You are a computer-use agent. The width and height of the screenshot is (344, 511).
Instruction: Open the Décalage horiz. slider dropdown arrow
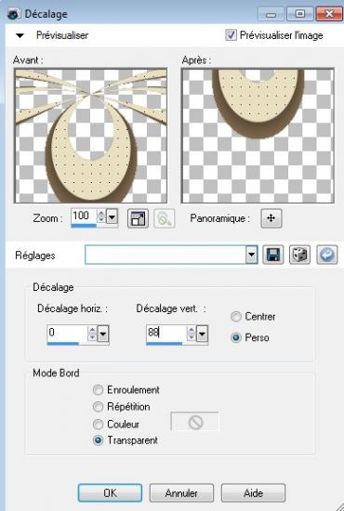pyautogui.click(x=103, y=334)
